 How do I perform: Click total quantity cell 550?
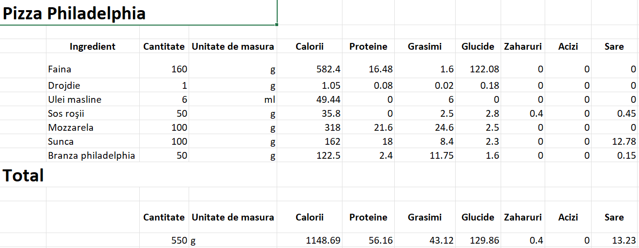tap(164, 240)
